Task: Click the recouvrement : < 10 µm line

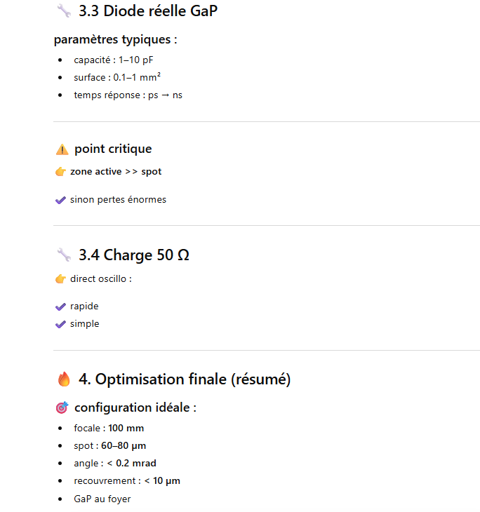Action: point(127,480)
